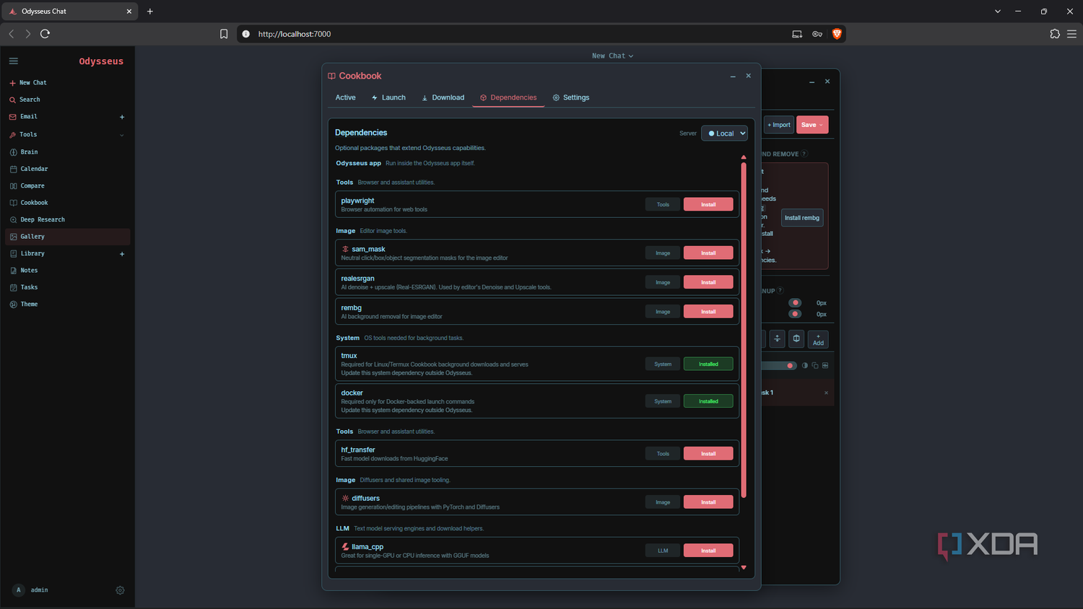Screen dimensions: 1083x609
Task: Click the Installed status button for tmux
Action: point(708,364)
